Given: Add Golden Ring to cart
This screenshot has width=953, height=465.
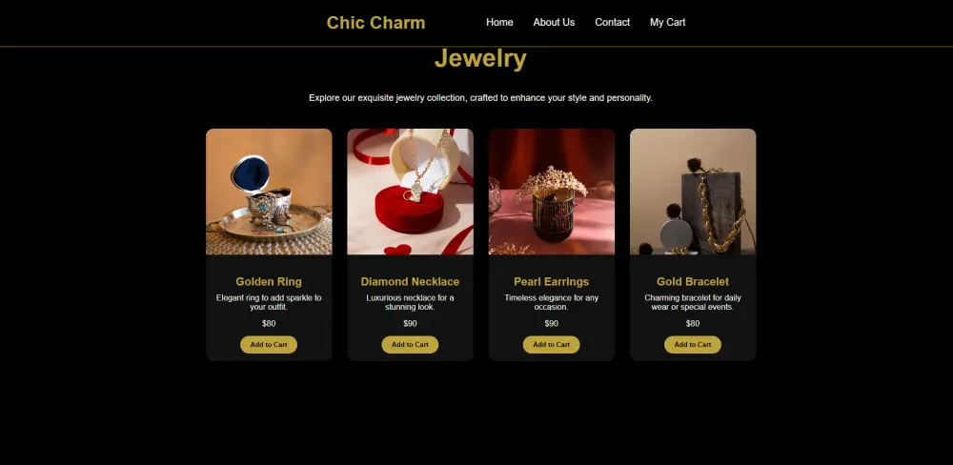Looking at the screenshot, I should click(x=269, y=345).
